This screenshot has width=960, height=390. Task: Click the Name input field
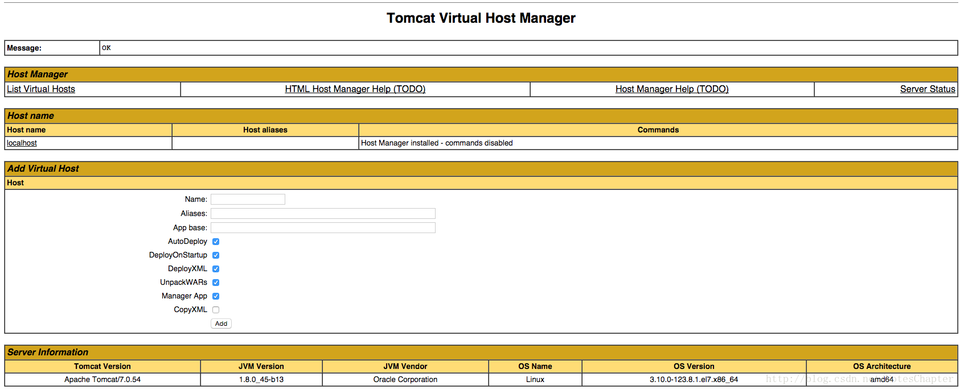pos(248,199)
